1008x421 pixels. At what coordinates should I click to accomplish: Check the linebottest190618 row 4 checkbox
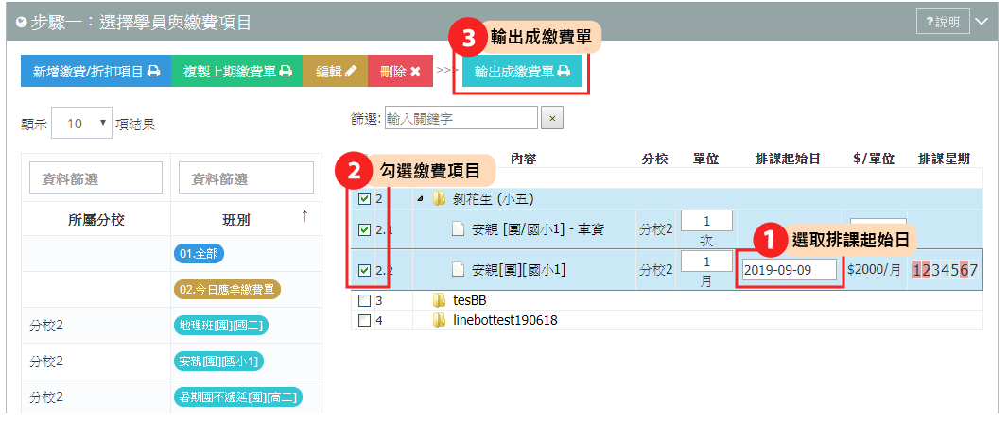365,320
